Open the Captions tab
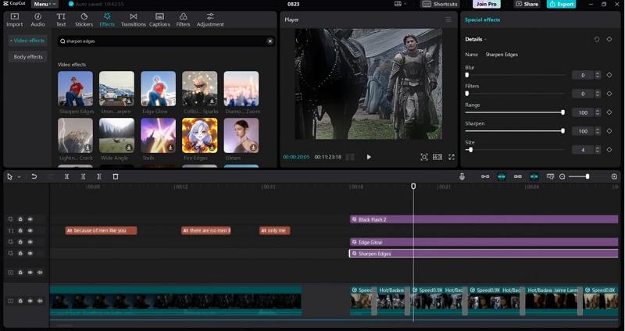 pyautogui.click(x=159, y=20)
